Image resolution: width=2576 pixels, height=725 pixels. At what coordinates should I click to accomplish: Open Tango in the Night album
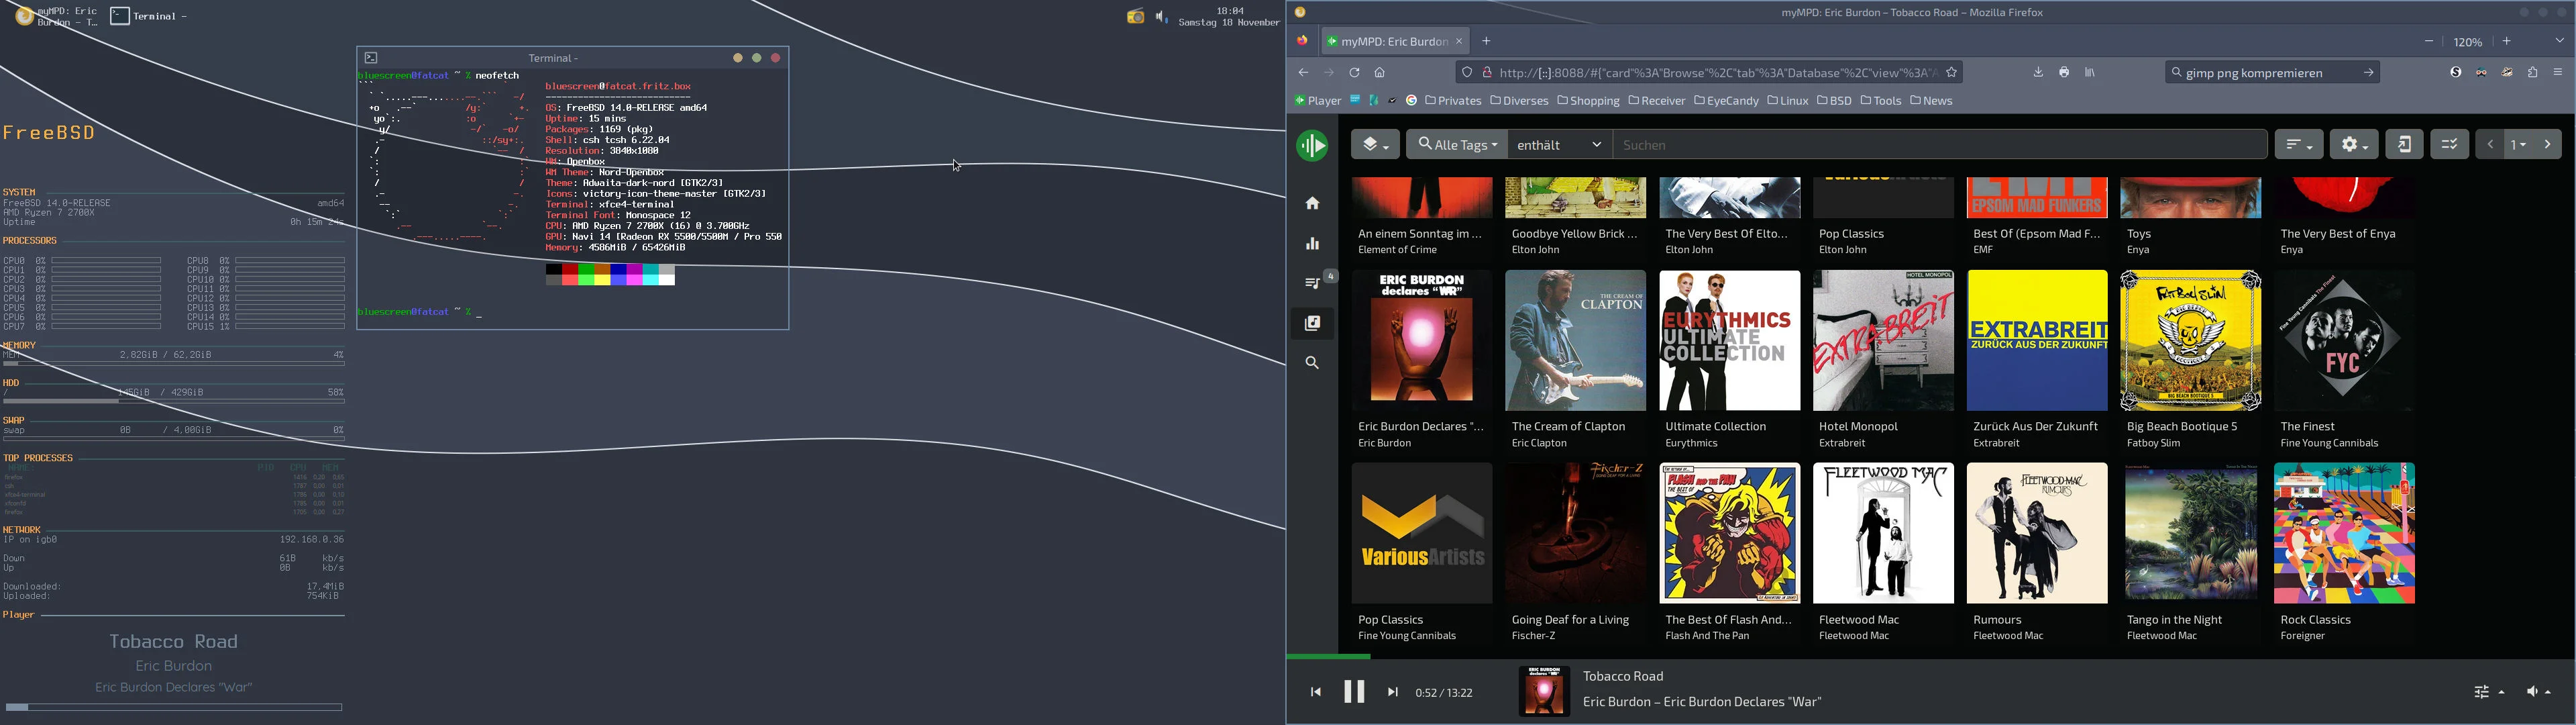[x=2191, y=533]
